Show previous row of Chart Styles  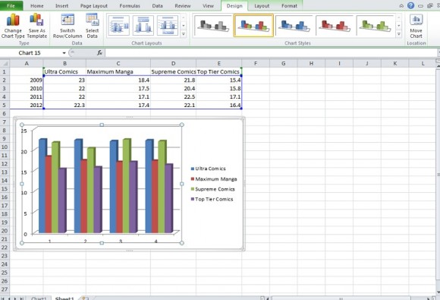pos(399,17)
